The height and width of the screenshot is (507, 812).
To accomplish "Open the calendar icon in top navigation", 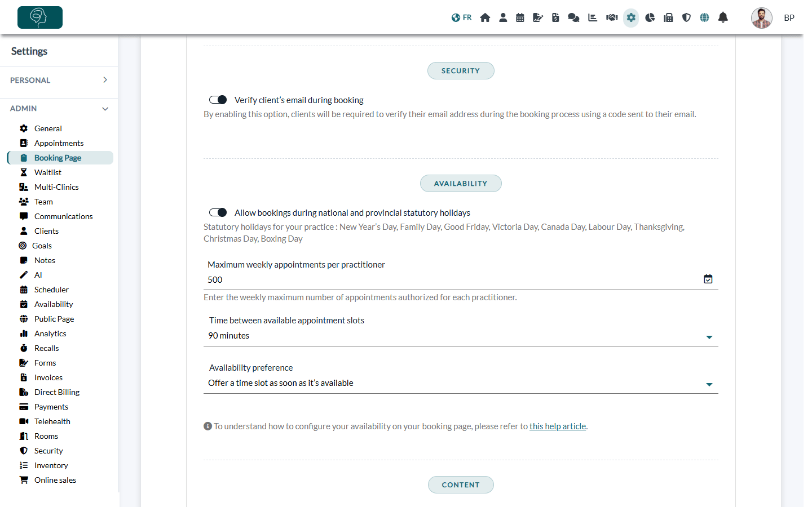I will 520,17.
